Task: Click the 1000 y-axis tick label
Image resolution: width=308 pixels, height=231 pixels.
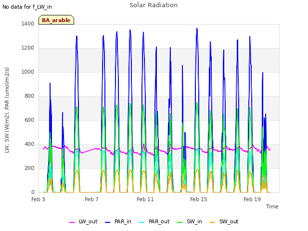Action: pyautogui.click(x=28, y=72)
